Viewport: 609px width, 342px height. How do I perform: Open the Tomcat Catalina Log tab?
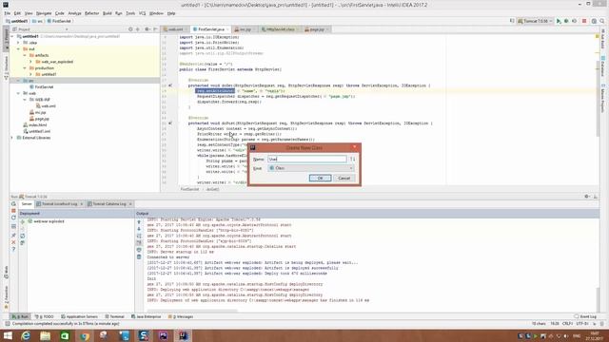(109, 204)
